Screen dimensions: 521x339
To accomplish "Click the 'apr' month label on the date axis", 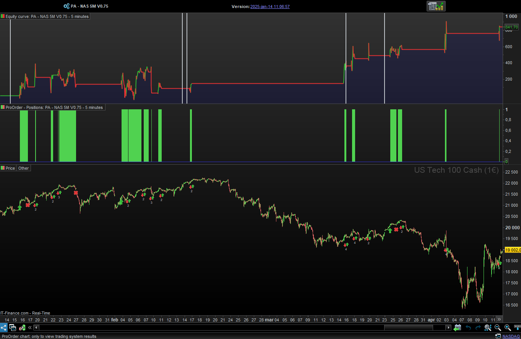I will click(432, 320).
